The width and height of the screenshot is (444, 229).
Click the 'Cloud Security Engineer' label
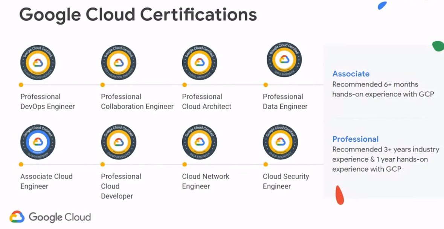tap(286, 181)
